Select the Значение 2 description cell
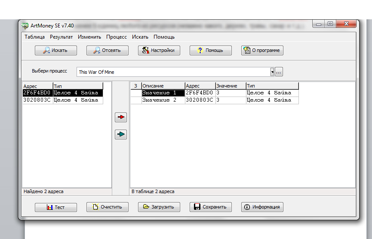The height and width of the screenshot is (239, 372). pyautogui.click(x=163, y=100)
